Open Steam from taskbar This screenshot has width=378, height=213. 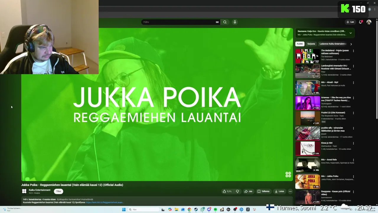coord(196,209)
